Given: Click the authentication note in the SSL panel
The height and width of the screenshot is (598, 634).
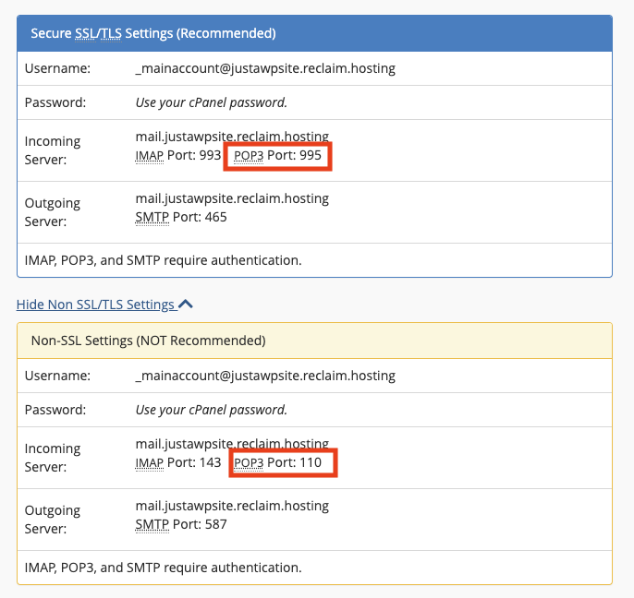Looking at the screenshot, I should point(163,260).
